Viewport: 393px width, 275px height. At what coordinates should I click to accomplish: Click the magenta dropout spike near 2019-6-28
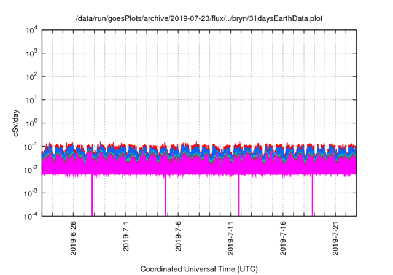point(92,195)
